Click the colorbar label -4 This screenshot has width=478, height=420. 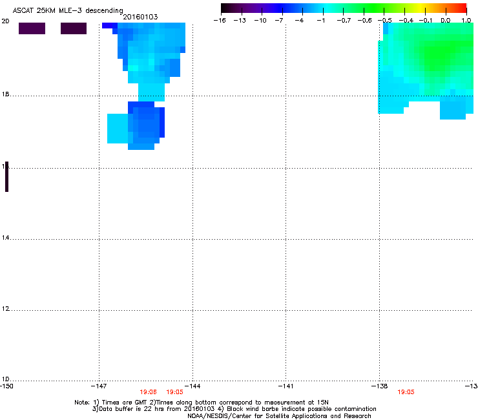(x=299, y=21)
